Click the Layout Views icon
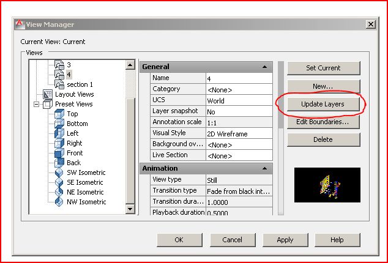Screen dimensions: 388x263 pyautogui.click(x=48, y=94)
